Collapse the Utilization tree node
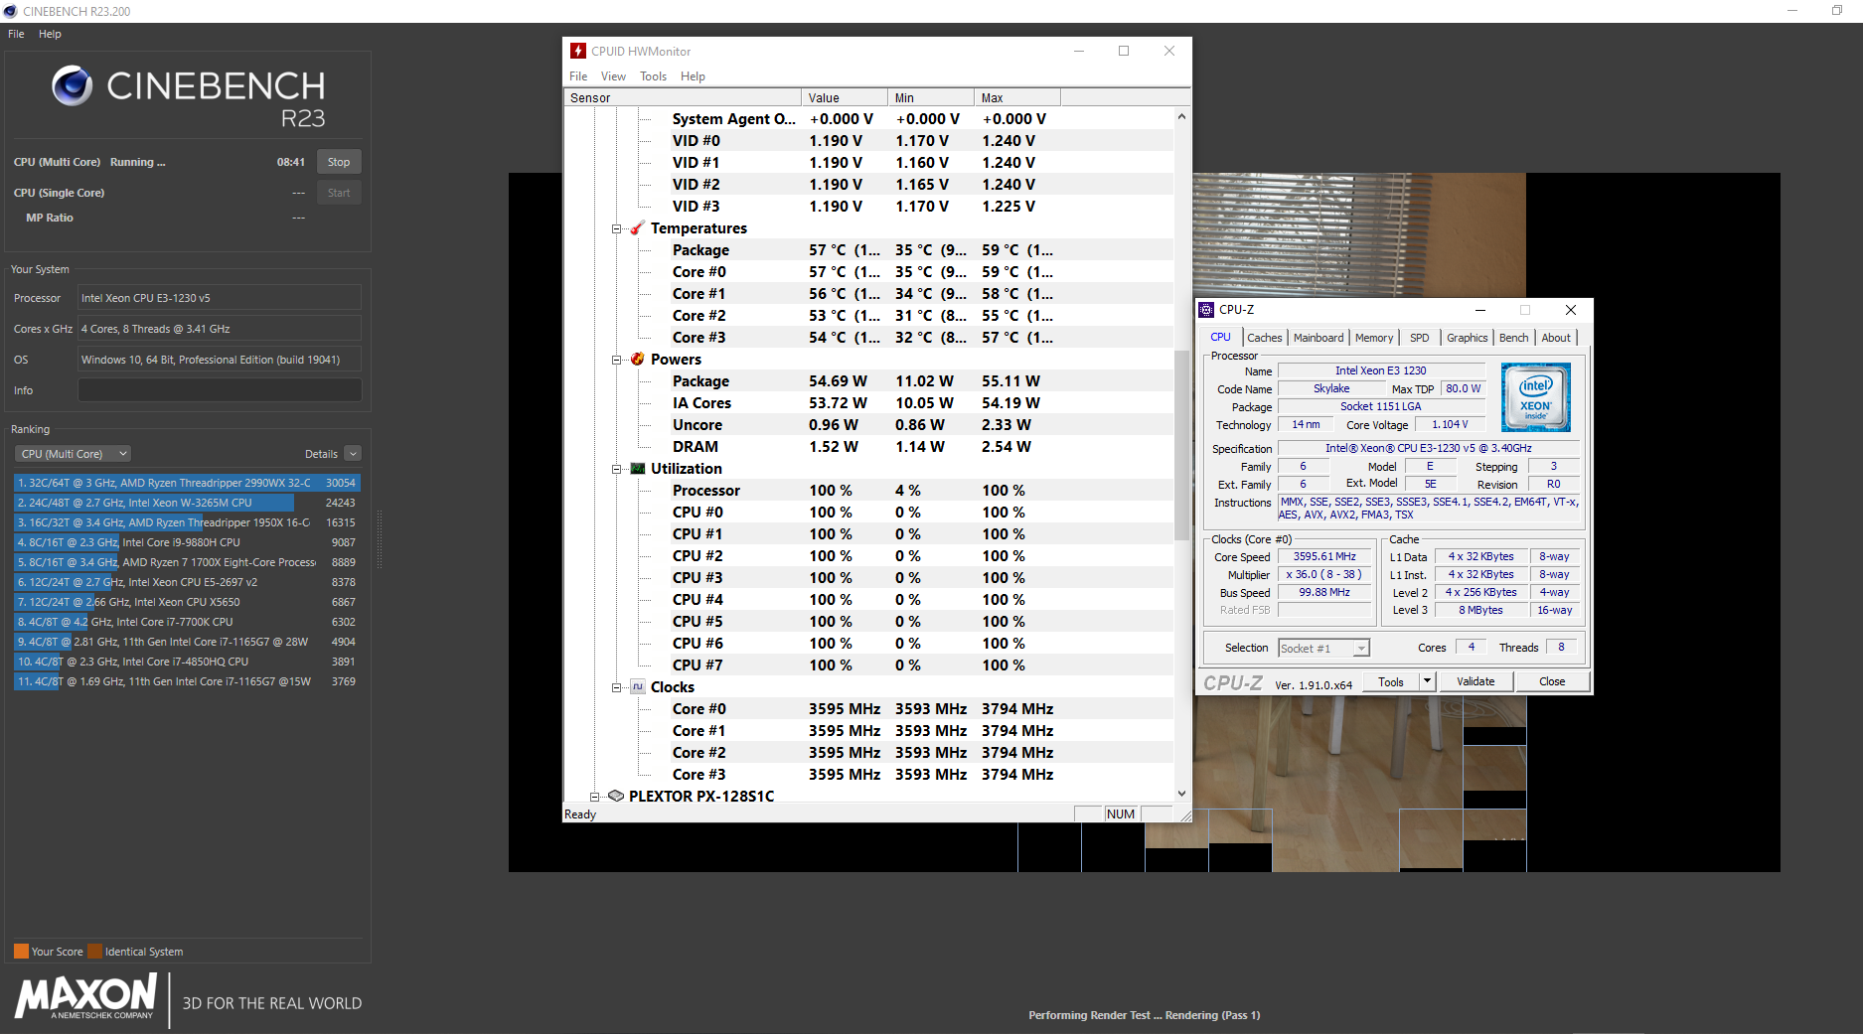This screenshot has height=1034, width=1863. tap(616, 469)
